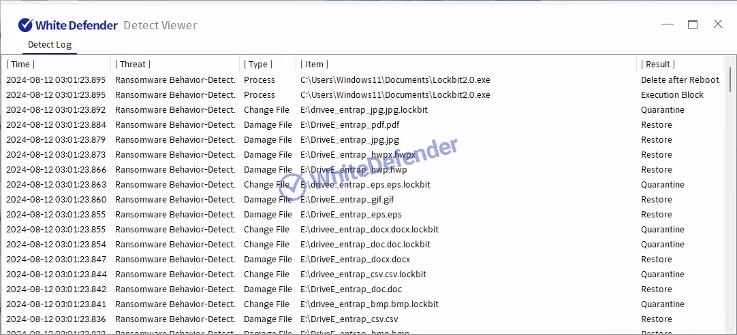Select the drivee_entrap_bmp.bmp.lockbit row
The height and width of the screenshot is (335, 737).
point(369,304)
